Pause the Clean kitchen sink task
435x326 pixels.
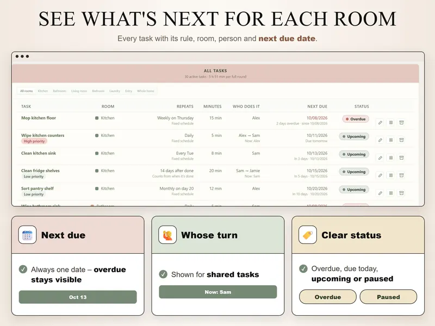tap(390, 158)
